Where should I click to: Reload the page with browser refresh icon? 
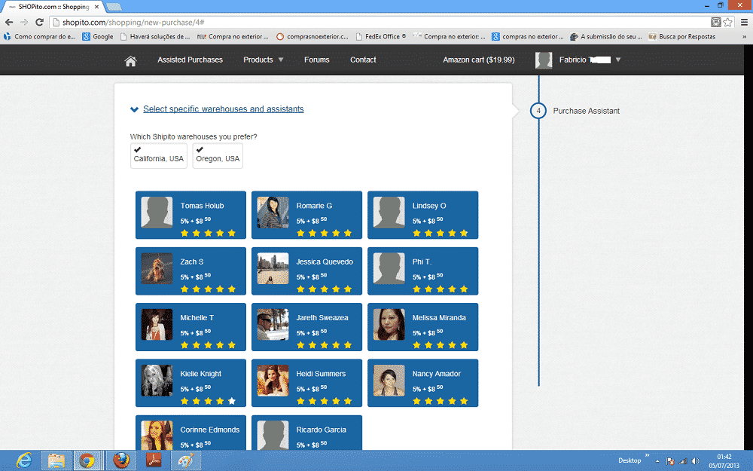pyautogui.click(x=39, y=23)
